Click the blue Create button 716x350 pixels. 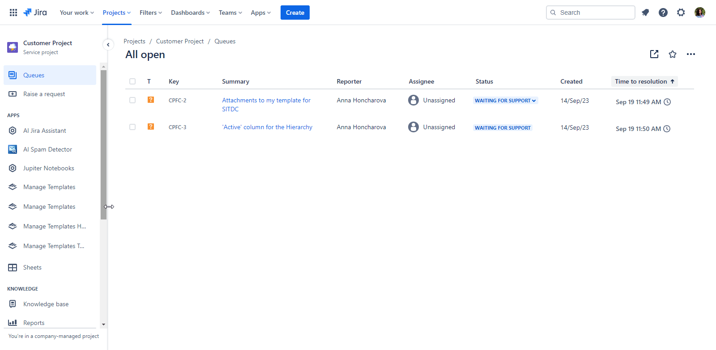(295, 13)
